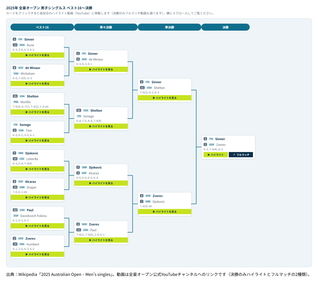Open the final match ハイライト video
Screen dimensions: 318x283
click(x=215, y=155)
